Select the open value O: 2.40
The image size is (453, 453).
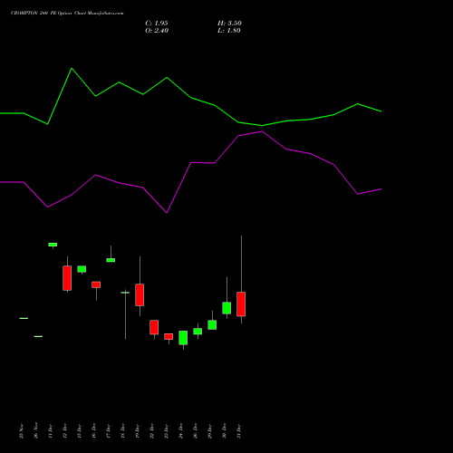[157, 31]
